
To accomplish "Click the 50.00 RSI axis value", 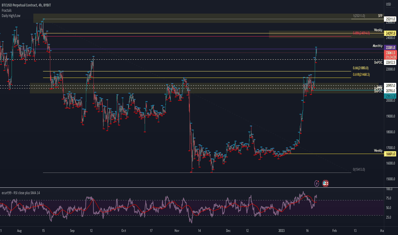I will click(388, 208).
